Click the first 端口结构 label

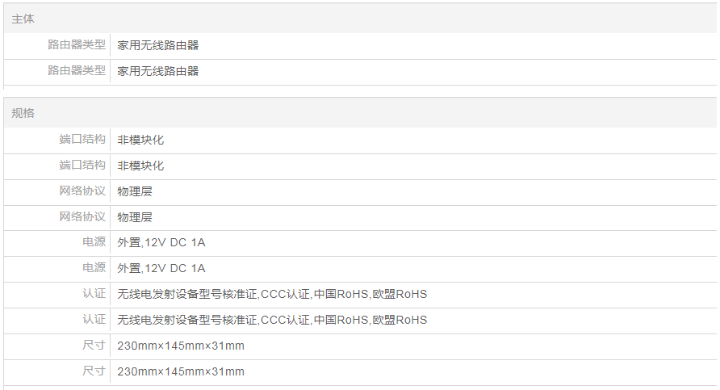point(82,140)
